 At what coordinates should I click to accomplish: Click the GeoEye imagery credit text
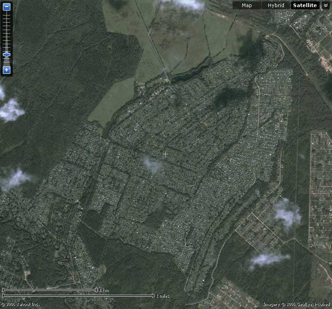[x=296, y=304]
